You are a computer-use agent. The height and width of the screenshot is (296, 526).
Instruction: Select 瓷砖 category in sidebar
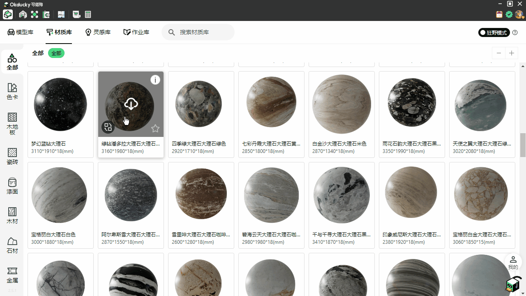(12, 156)
